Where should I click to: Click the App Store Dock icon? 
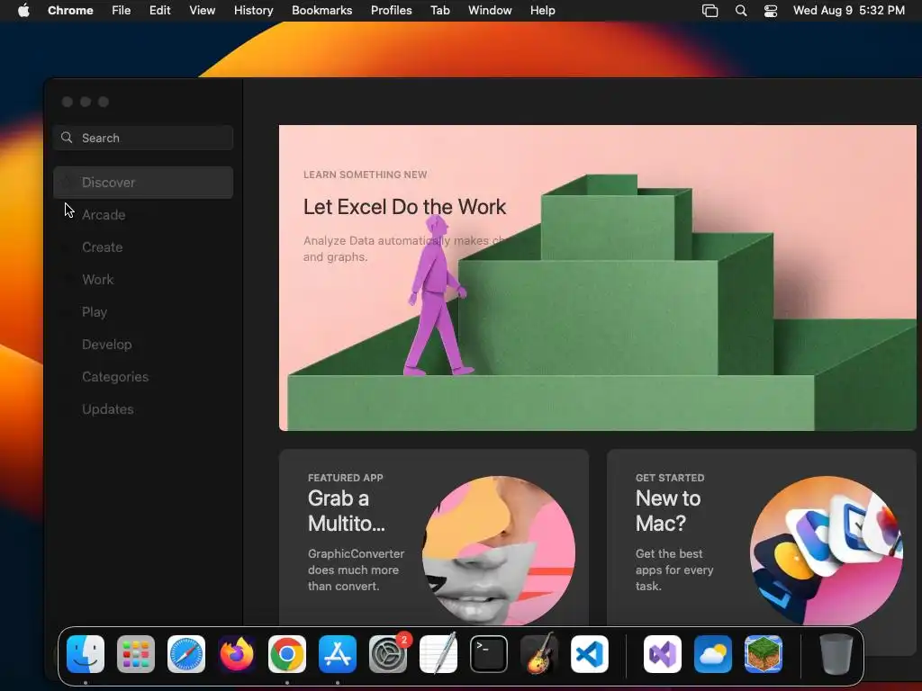[338, 654]
